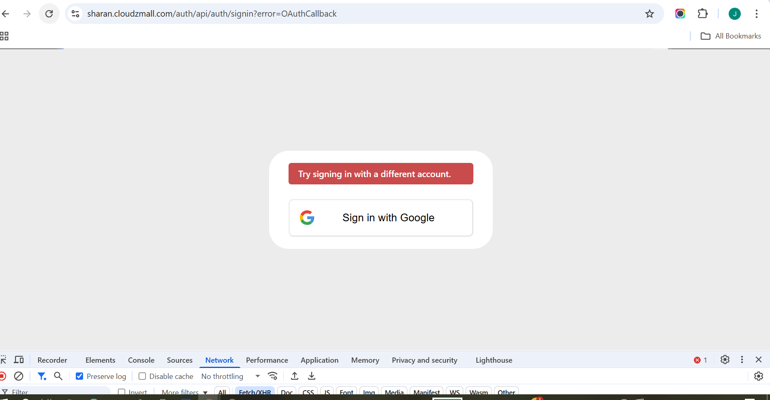The image size is (770, 400).
Task: Open the Extensions puzzle menu
Action: [x=703, y=14]
